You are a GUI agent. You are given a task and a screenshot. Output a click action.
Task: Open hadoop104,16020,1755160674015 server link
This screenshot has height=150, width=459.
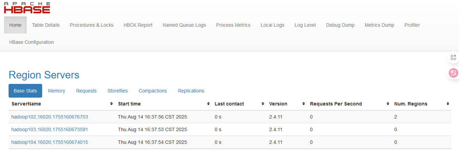pos(50,142)
